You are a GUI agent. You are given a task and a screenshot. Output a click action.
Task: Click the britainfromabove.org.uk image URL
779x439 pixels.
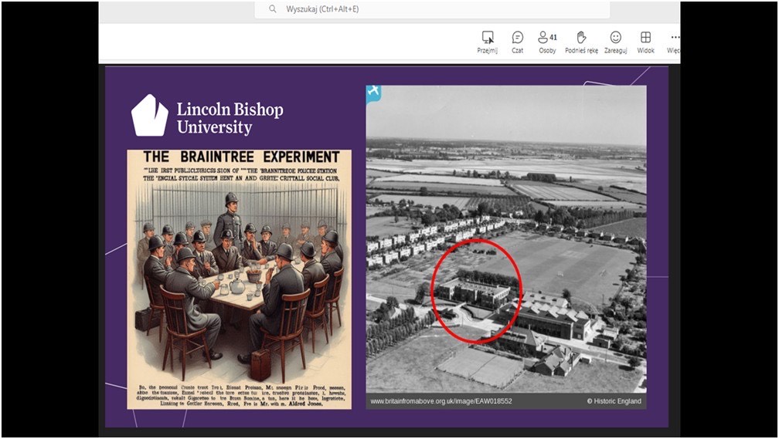(x=441, y=401)
